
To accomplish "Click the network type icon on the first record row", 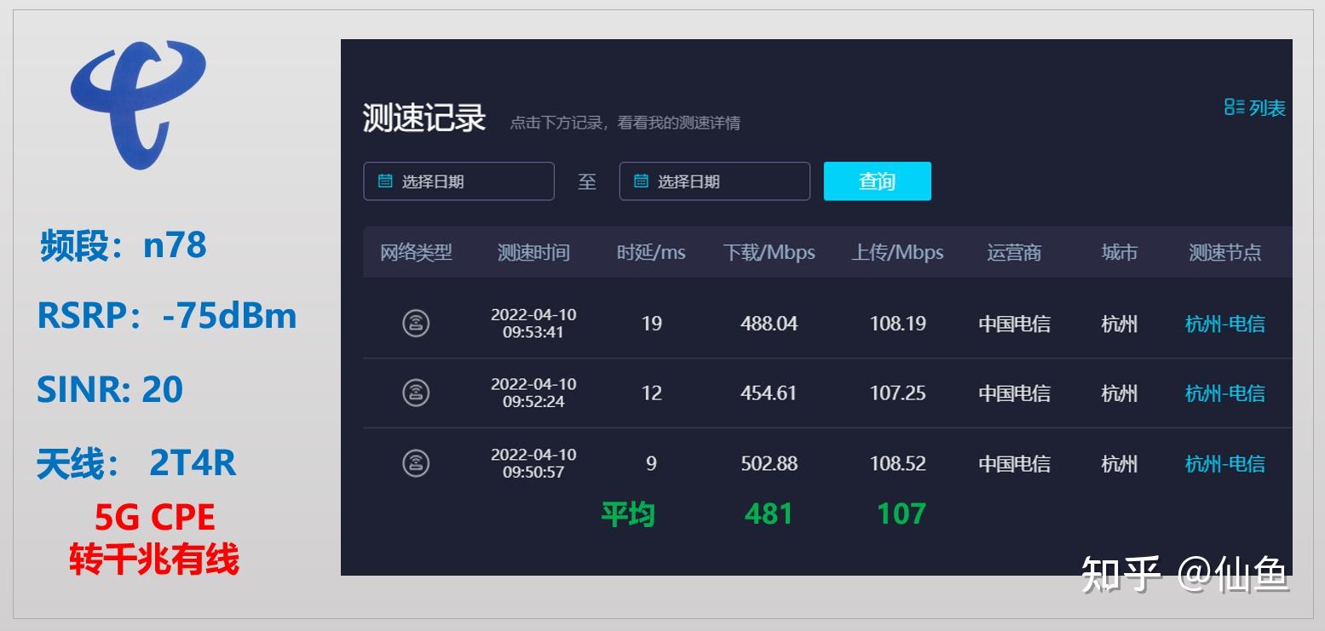I will [417, 324].
